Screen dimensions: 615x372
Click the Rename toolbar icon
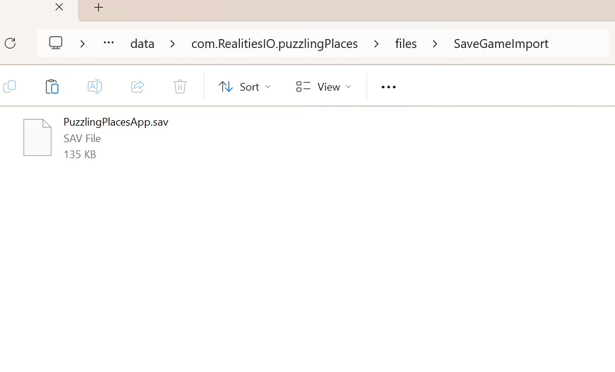[x=95, y=86]
